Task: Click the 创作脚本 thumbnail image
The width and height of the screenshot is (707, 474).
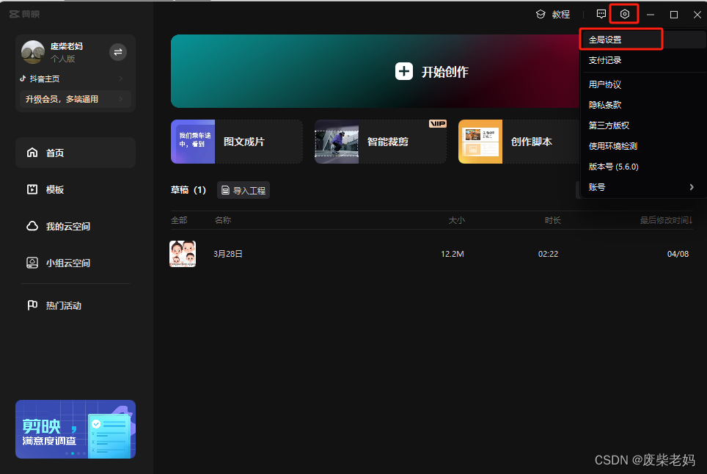Action: [x=480, y=142]
